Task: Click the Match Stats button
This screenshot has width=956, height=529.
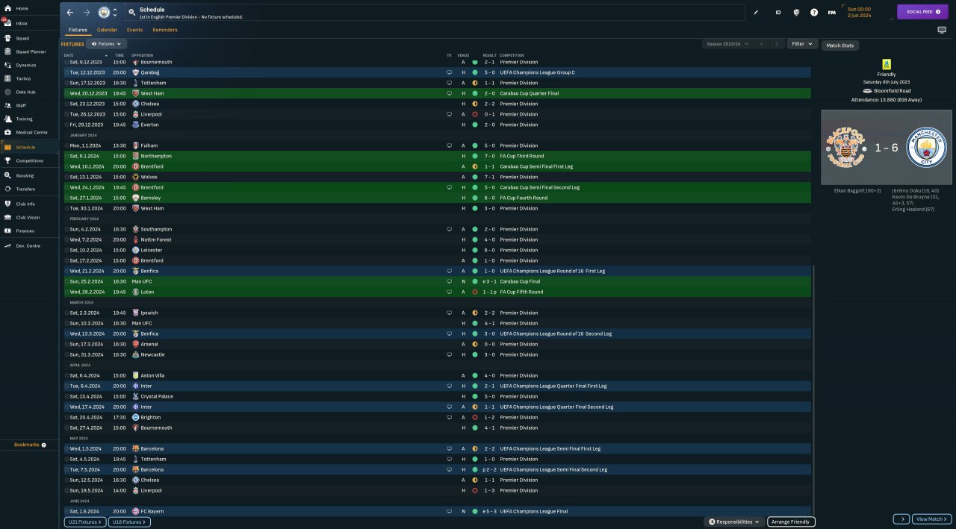Action: click(840, 46)
